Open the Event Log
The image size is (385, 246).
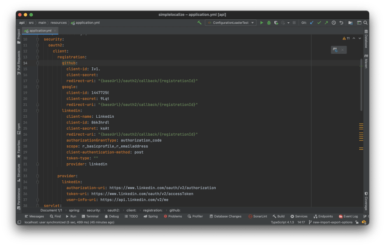pos(348,217)
